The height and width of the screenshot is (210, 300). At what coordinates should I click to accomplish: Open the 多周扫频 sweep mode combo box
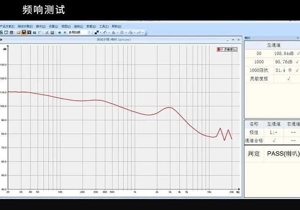79,33
